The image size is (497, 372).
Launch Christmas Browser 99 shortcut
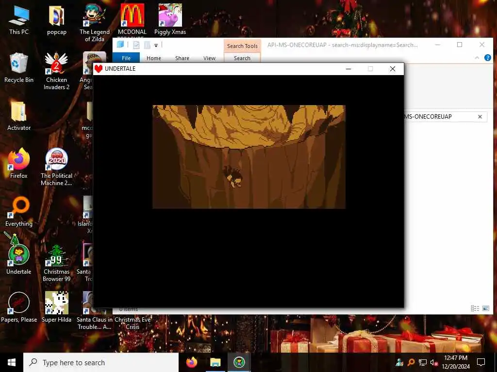tap(56, 263)
